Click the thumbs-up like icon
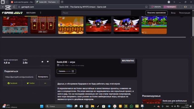Viewport: 194px width, 109px height. pos(42,62)
